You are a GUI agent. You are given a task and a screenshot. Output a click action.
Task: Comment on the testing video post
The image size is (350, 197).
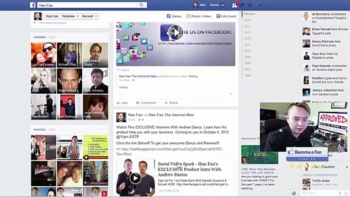[x=146, y=103]
